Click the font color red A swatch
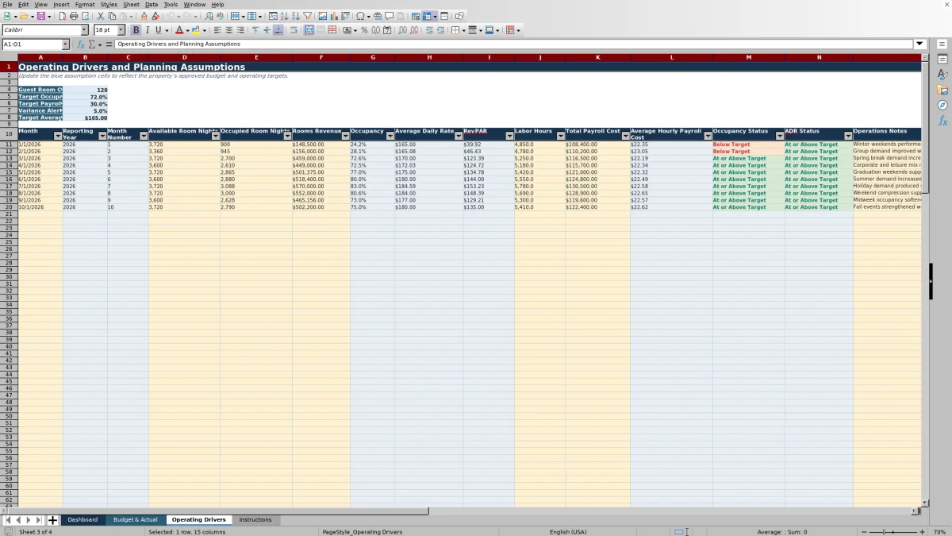Image resolution: width=952 pixels, height=536 pixels. [178, 30]
